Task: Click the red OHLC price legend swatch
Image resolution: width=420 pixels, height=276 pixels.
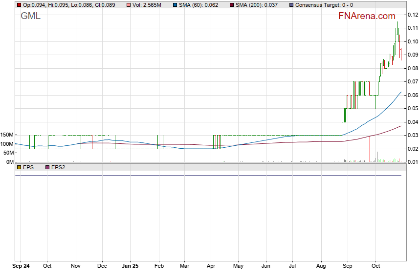Action: (x=19, y=5)
